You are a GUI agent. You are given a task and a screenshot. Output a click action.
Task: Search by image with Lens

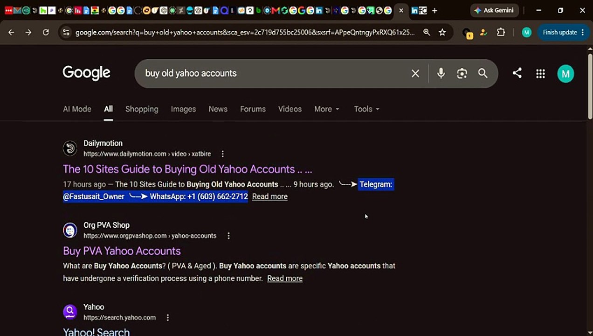click(x=462, y=73)
